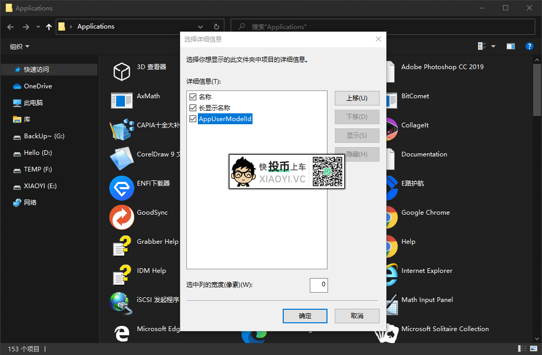Viewport: 542px width, 355px height.
Task: Click the search Applications box
Action: pos(383,27)
